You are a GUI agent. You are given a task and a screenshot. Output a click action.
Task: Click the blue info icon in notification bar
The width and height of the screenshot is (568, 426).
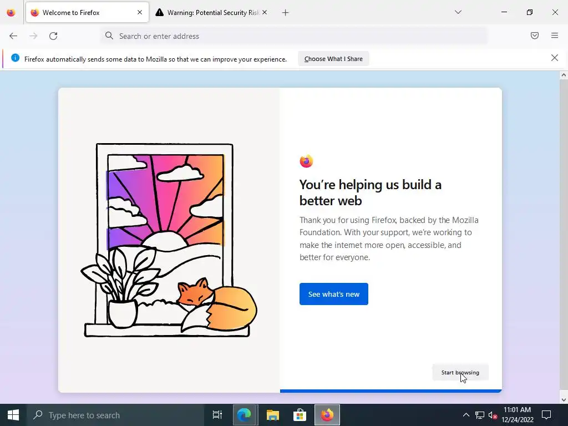15,58
